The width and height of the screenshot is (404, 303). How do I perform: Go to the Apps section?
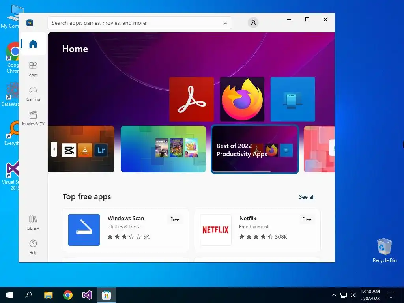pos(33,69)
